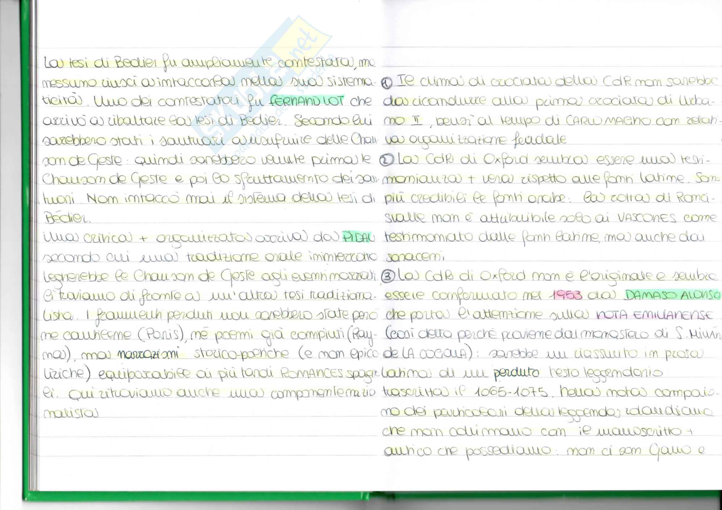Click the purple underlined NOTA EMILIANENSE text
This screenshot has height=510, width=722.
tap(654, 315)
